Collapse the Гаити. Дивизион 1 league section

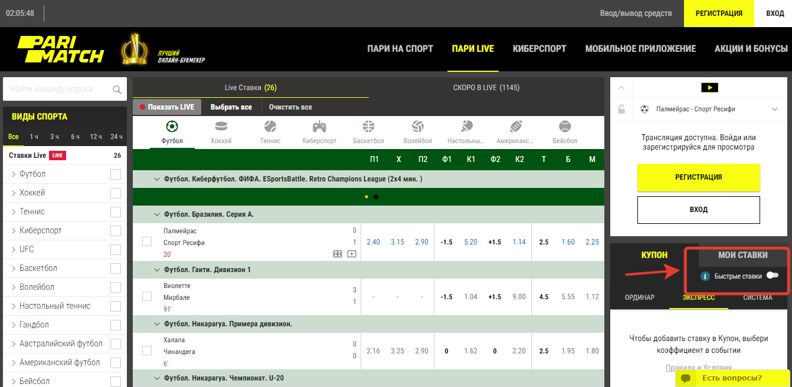(157, 270)
